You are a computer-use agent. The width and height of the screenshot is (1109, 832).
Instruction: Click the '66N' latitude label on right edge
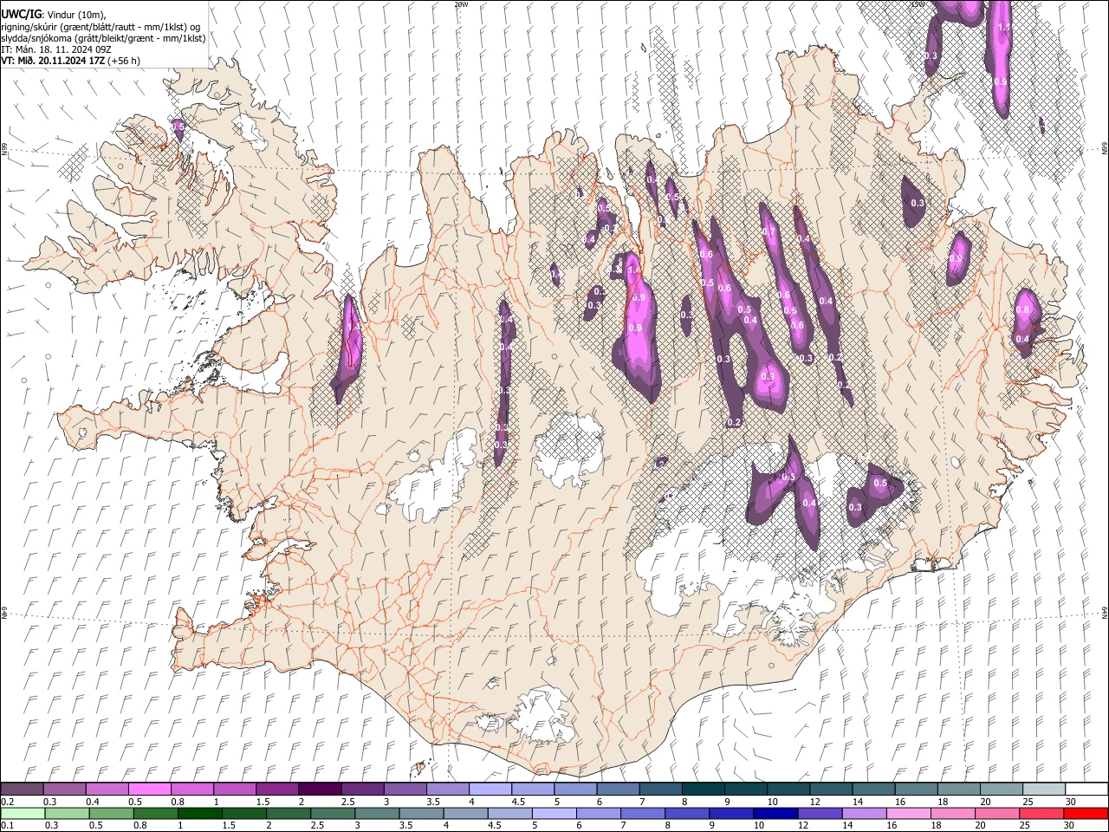click(1105, 150)
